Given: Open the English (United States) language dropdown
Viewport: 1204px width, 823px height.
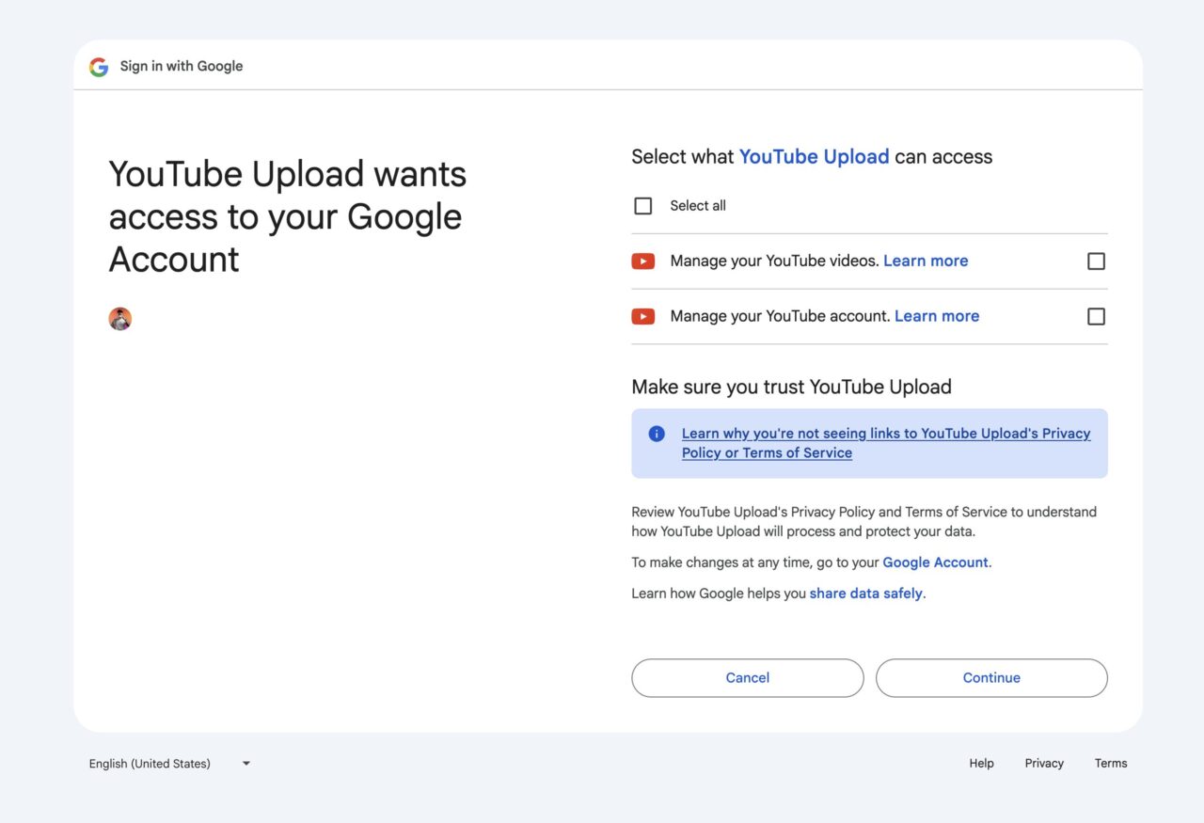Looking at the screenshot, I should click(169, 763).
